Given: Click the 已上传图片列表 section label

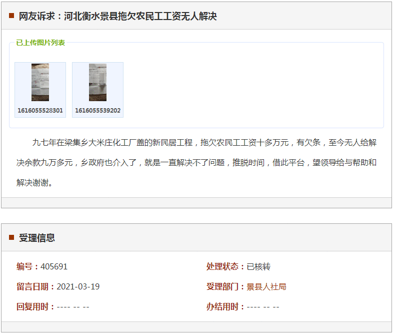Looking at the screenshot, I should 40,43.
